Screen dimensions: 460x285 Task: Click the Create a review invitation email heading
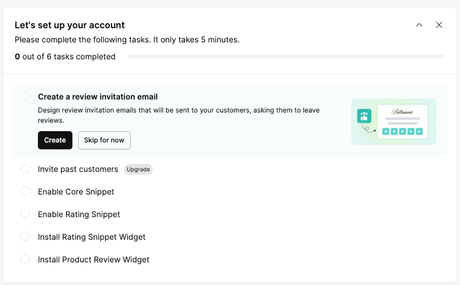(x=98, y=97)
